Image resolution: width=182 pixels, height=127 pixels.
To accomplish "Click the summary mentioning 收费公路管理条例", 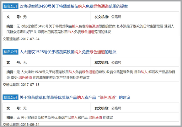I will point(91,74).
